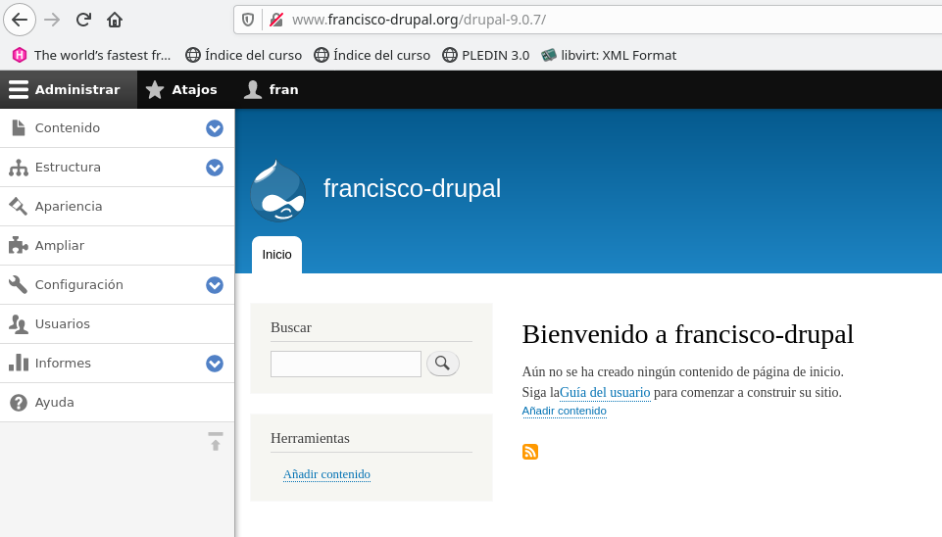Open 'The world's fastest fr...' bookmark

(92, 55)
